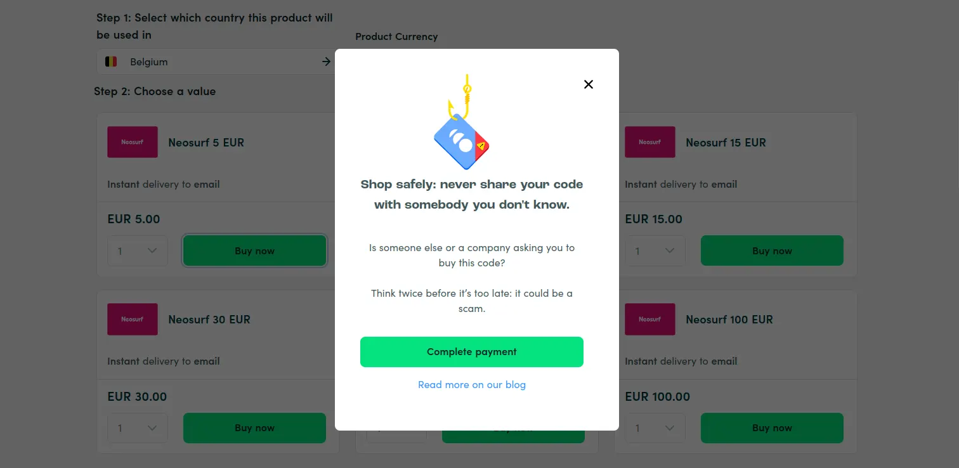Close the shop safely warning dialog
The width and height of the screenshot is (959, 468).
[x=589, y=84]
